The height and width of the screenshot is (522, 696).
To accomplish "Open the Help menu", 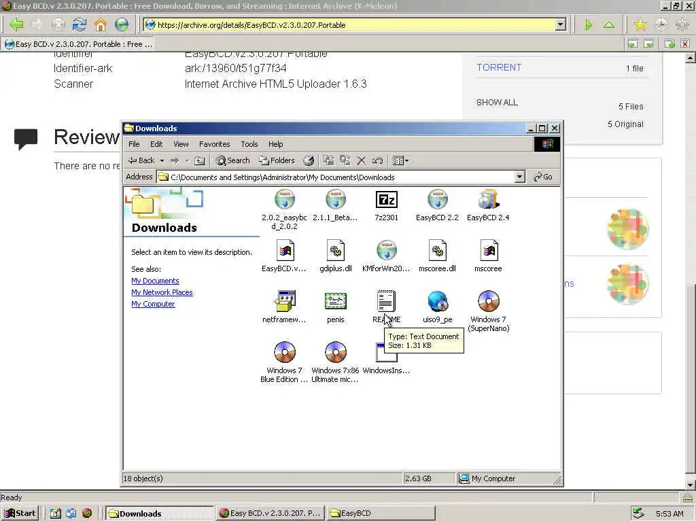I will pos(276,144).
